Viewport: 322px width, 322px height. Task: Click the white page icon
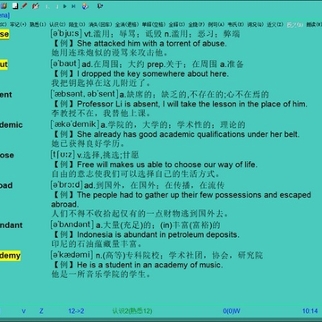coord(15,5)
